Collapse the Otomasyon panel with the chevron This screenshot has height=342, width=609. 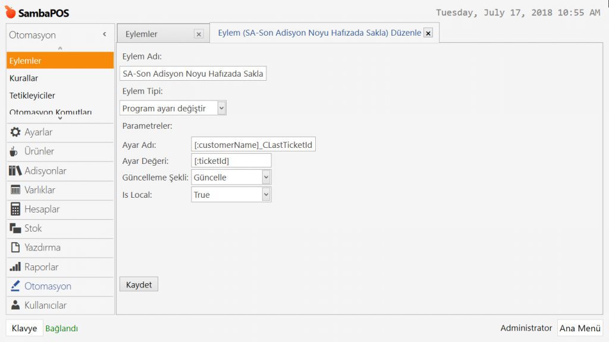point(105,35)
